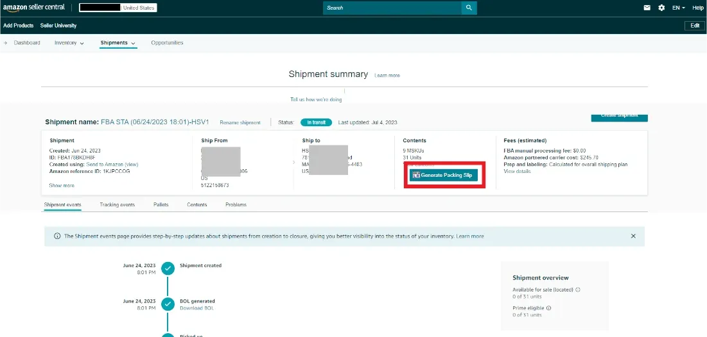Click the Amazon reference ID 1KJPCCOG text
The image size is (707, 337).
point(90,172)
